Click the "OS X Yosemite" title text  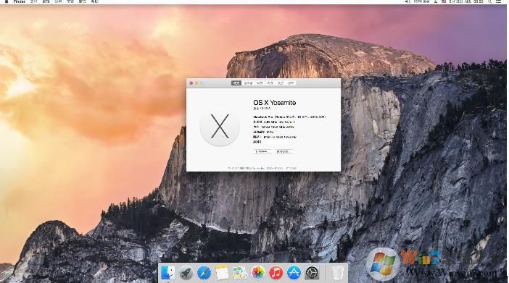click(x=275, y=103)
